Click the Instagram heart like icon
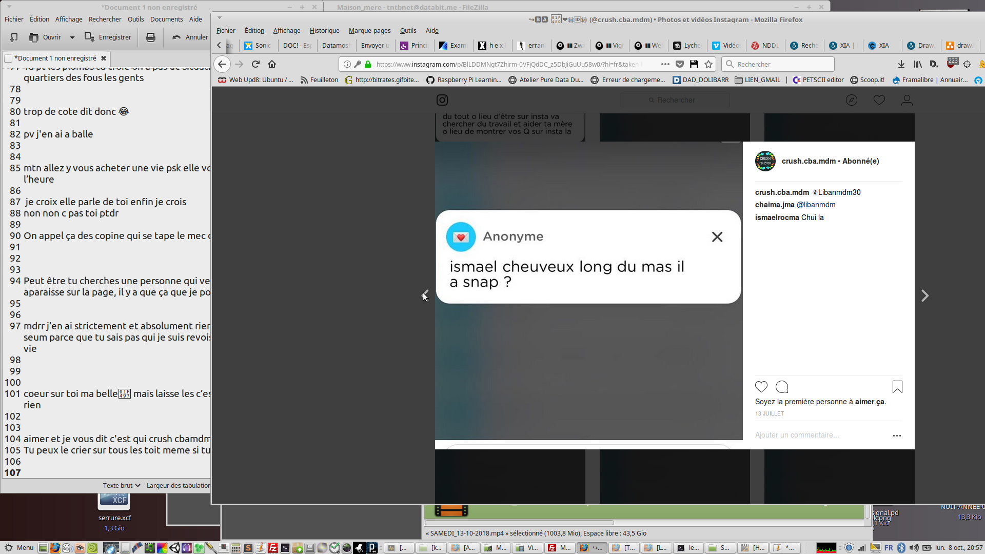This screenshot has height=554, width=985. 761,387
